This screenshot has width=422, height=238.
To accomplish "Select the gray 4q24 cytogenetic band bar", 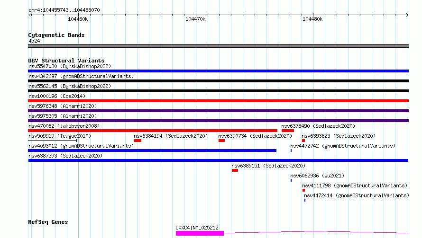I will (218, 46).
